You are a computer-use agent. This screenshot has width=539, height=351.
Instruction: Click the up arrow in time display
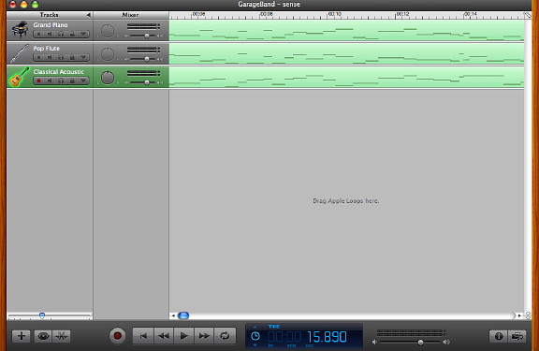coord(255,327)
